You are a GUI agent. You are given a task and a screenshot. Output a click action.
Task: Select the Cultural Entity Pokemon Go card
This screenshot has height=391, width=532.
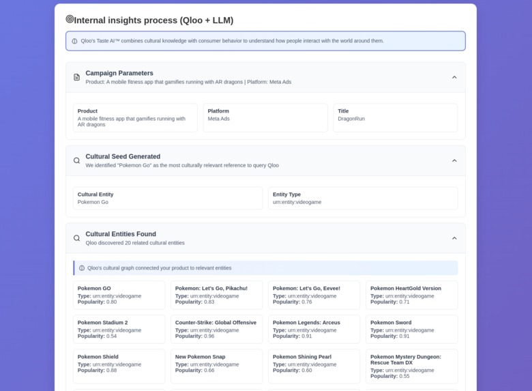point(168,198)
